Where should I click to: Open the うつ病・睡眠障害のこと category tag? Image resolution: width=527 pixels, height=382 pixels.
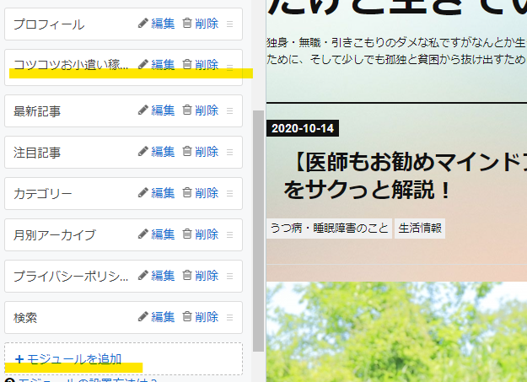pyautogui.click(x=329, y=229)
